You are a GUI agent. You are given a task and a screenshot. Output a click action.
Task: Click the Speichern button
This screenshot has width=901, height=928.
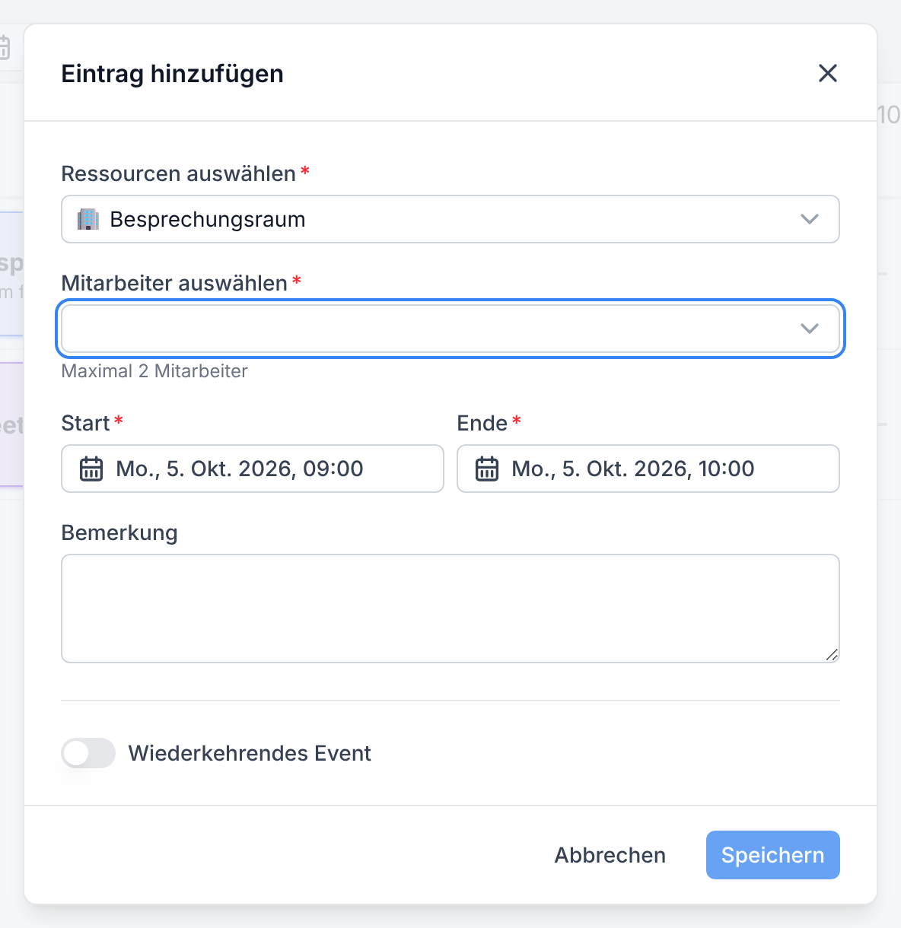click(x=773, y=855)
